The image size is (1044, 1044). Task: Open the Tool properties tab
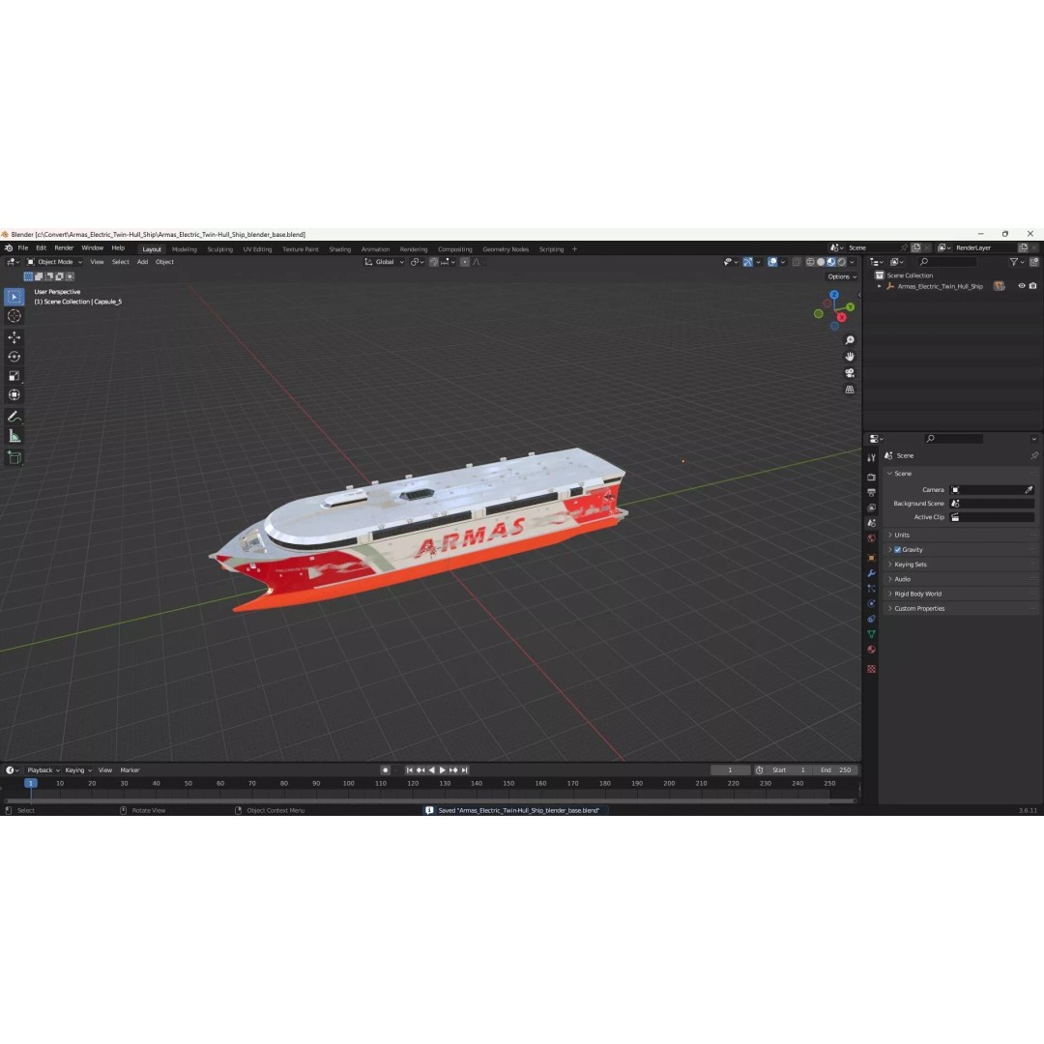point(871,458)
